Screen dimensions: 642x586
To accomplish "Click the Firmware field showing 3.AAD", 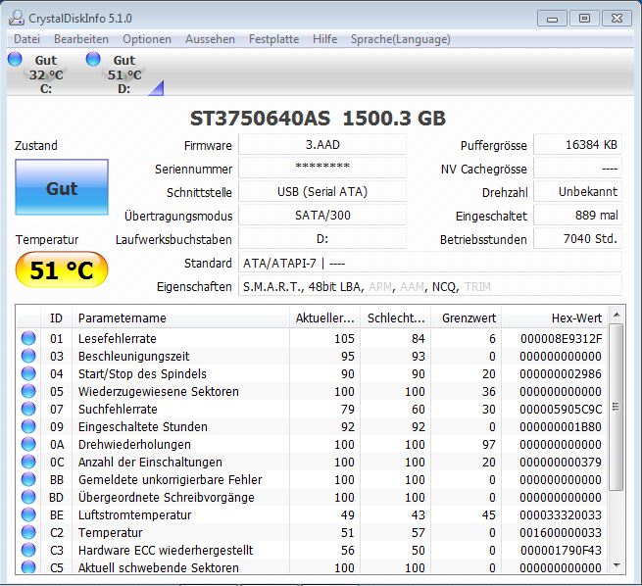I will (x=322, y=145).
